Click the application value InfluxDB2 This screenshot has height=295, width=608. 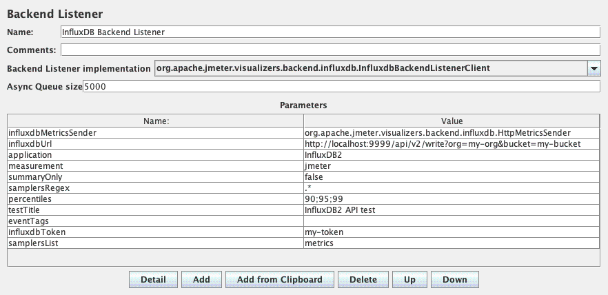point(452,155)
